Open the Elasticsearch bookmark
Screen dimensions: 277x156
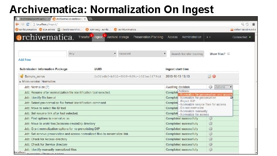pos(70,30)
